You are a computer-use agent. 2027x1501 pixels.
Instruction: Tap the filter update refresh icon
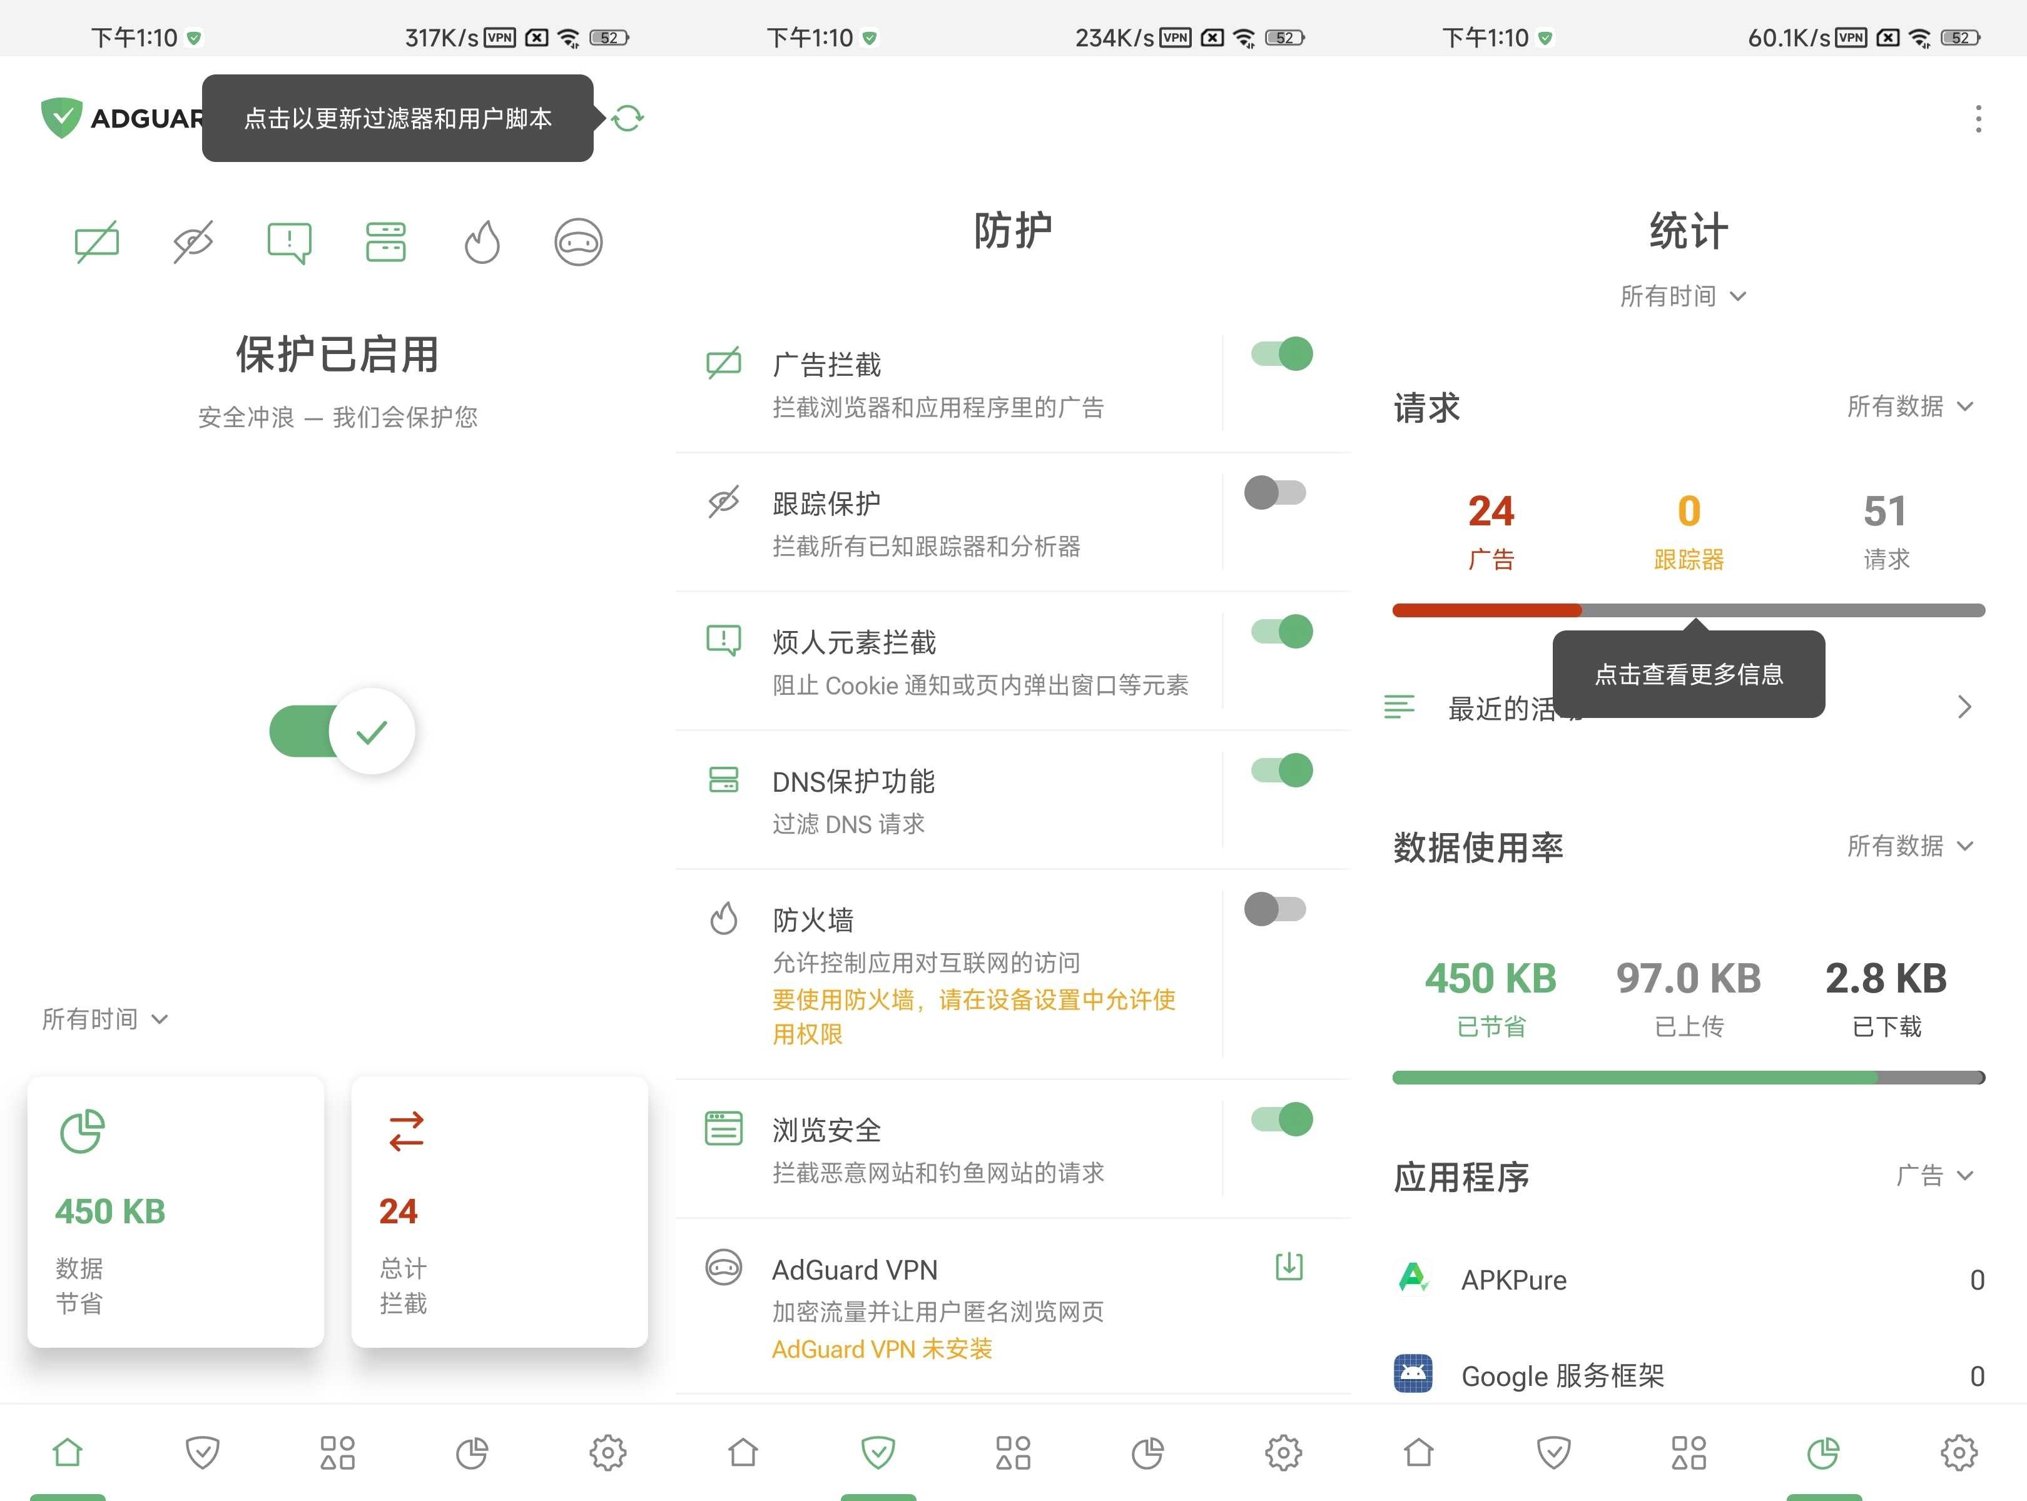coord(627,118)
